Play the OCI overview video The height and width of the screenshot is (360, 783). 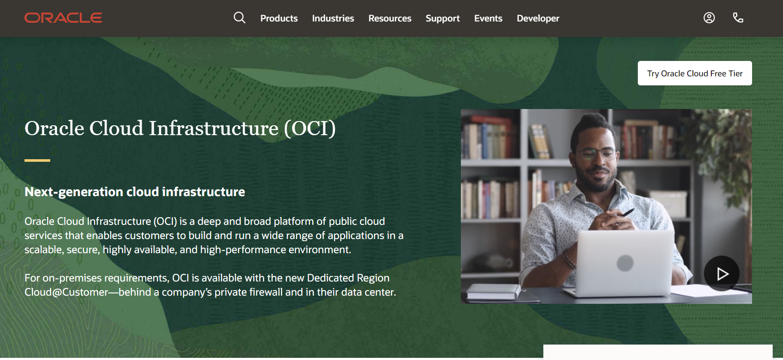point(722,273)
